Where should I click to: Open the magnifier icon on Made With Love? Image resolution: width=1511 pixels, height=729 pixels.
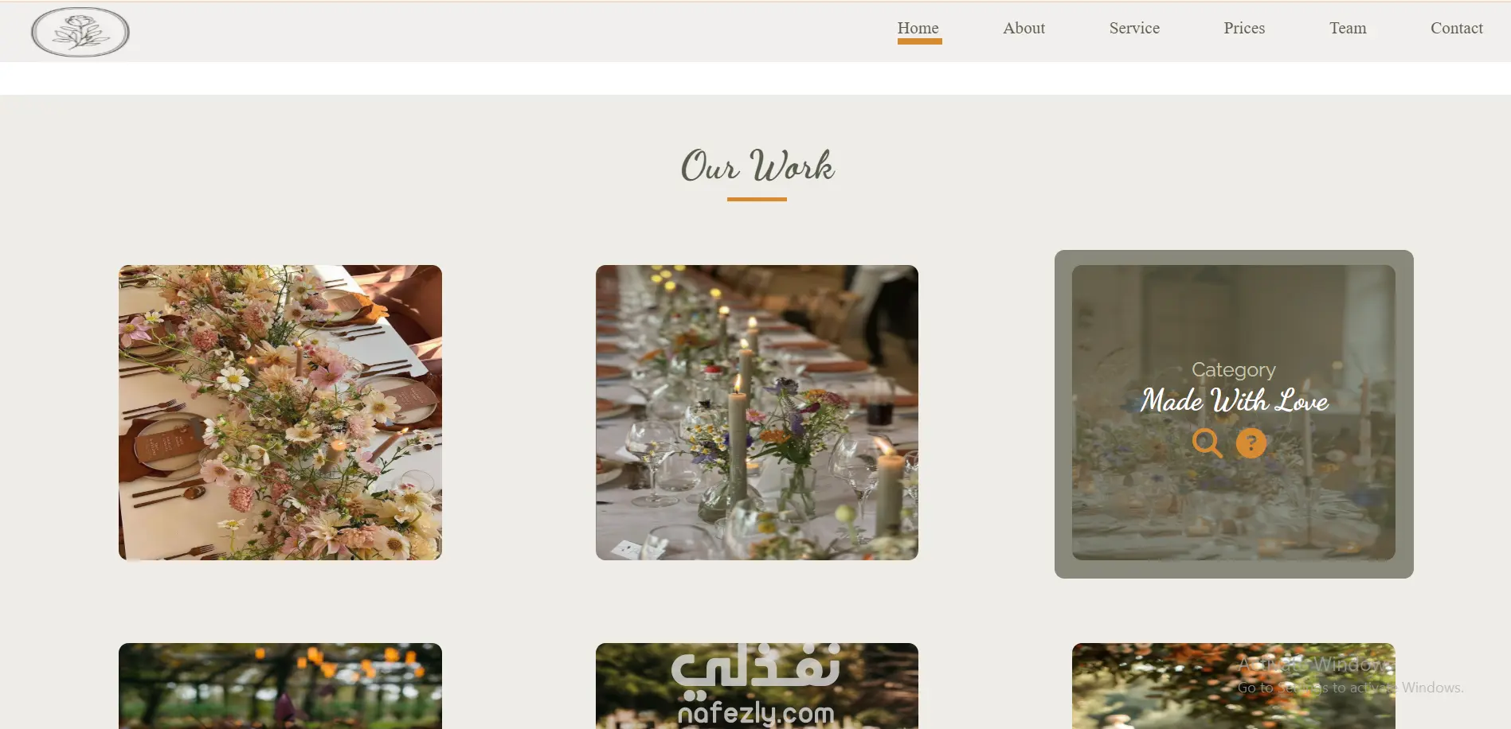point(1207,443)
